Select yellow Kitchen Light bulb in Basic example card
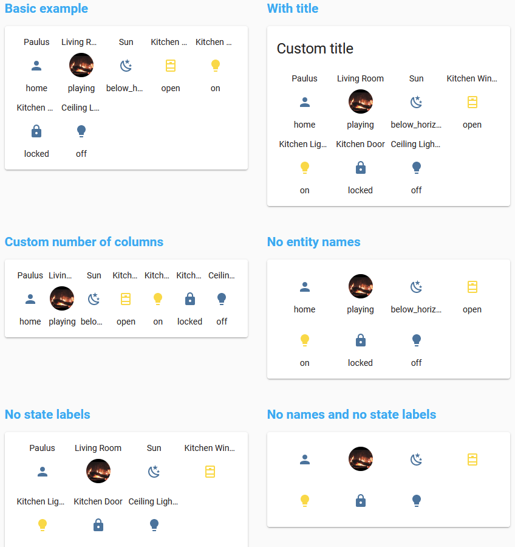 tap(215, 66)
